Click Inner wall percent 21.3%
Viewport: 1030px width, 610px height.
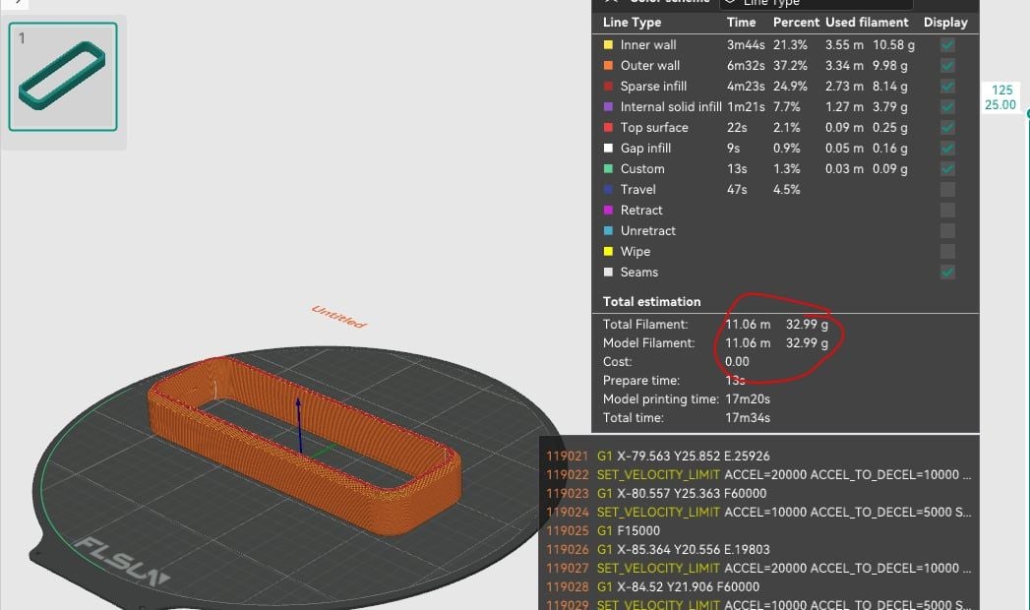pyautogui.click(x=790, y=44)
